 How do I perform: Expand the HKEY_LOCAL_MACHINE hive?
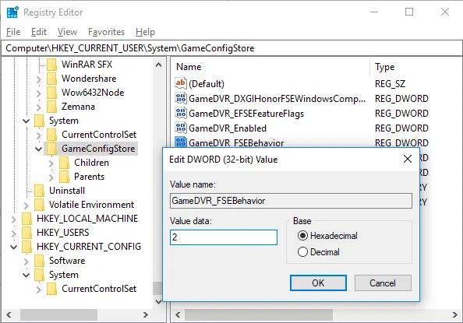point(13,219)
